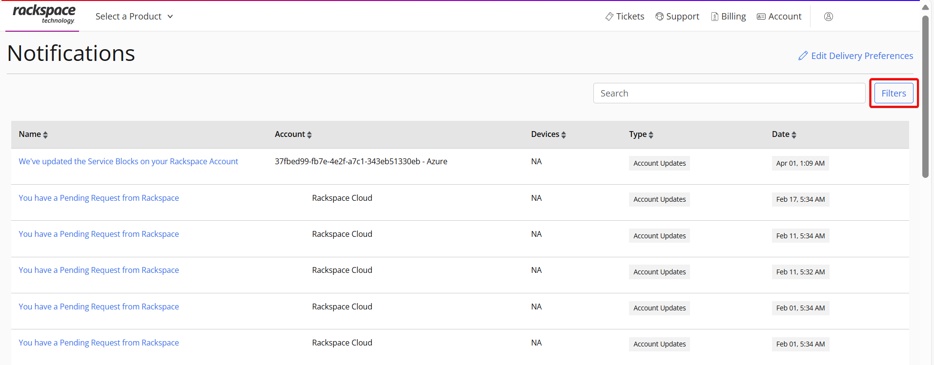Sort by Date column arrows
Image resolution: width=934 pixels, height=365 pixels.
(x=794, y=135)
